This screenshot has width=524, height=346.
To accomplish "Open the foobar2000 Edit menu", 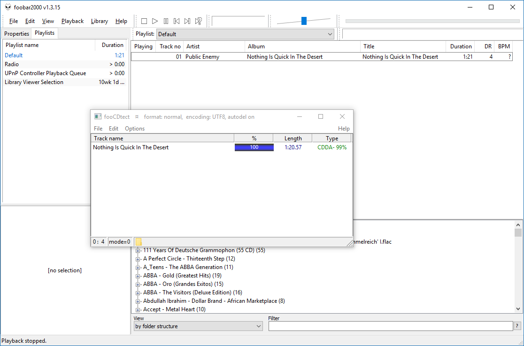I will (x=30, y=21).
